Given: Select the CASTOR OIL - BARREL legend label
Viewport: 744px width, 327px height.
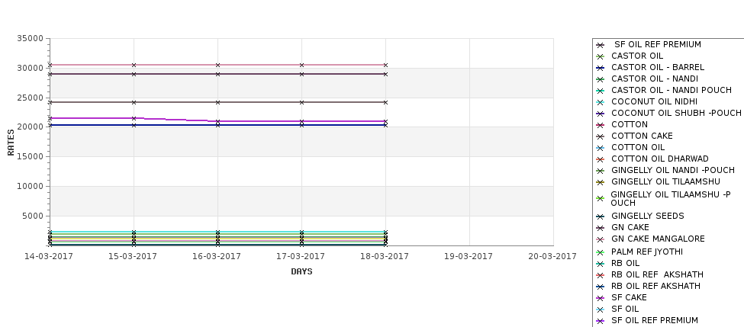Looking at the screenshot, I should (x=658, y=67).
